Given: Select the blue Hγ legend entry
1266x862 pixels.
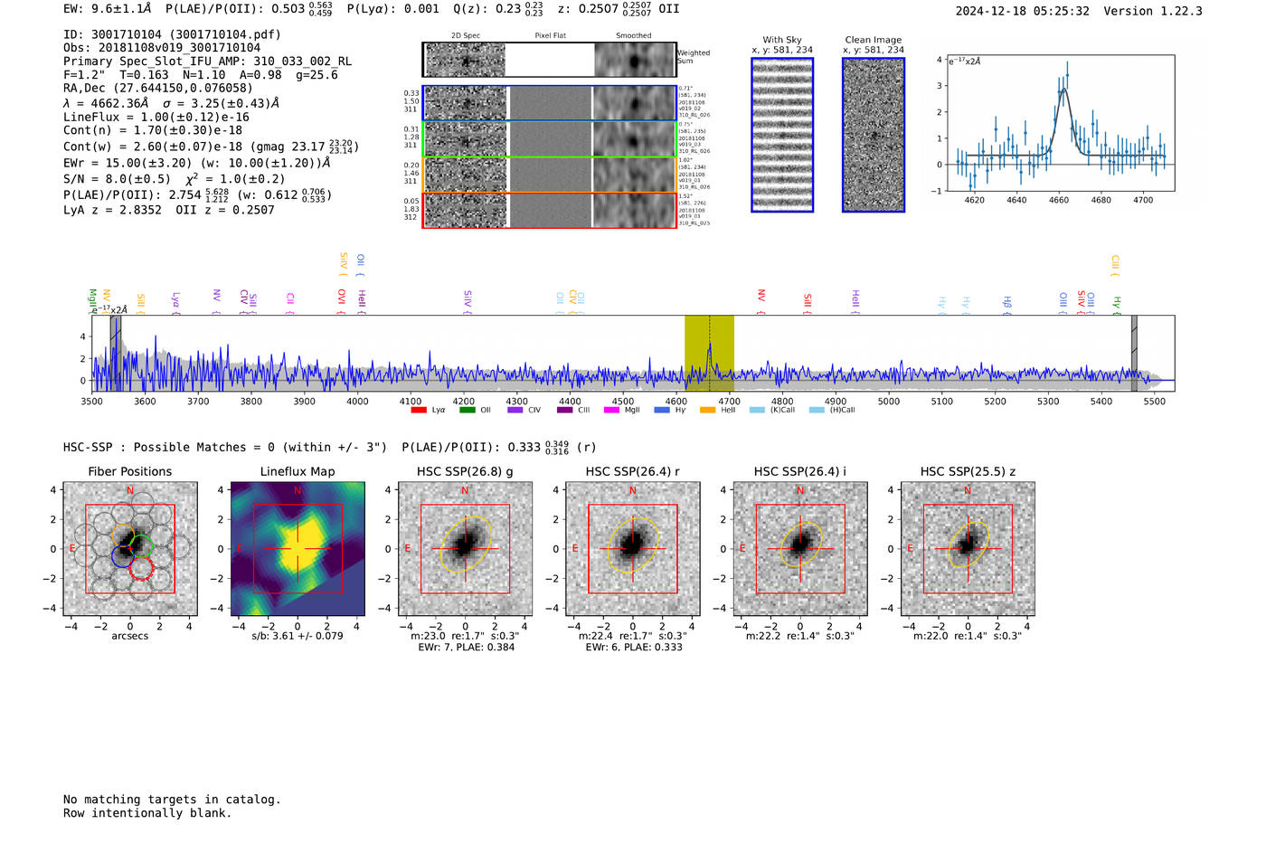Looking at the screenshot, I should (670, 410).
